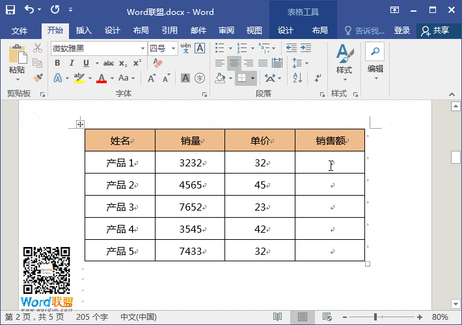Toggle superscript formatting

click(137, 63)
